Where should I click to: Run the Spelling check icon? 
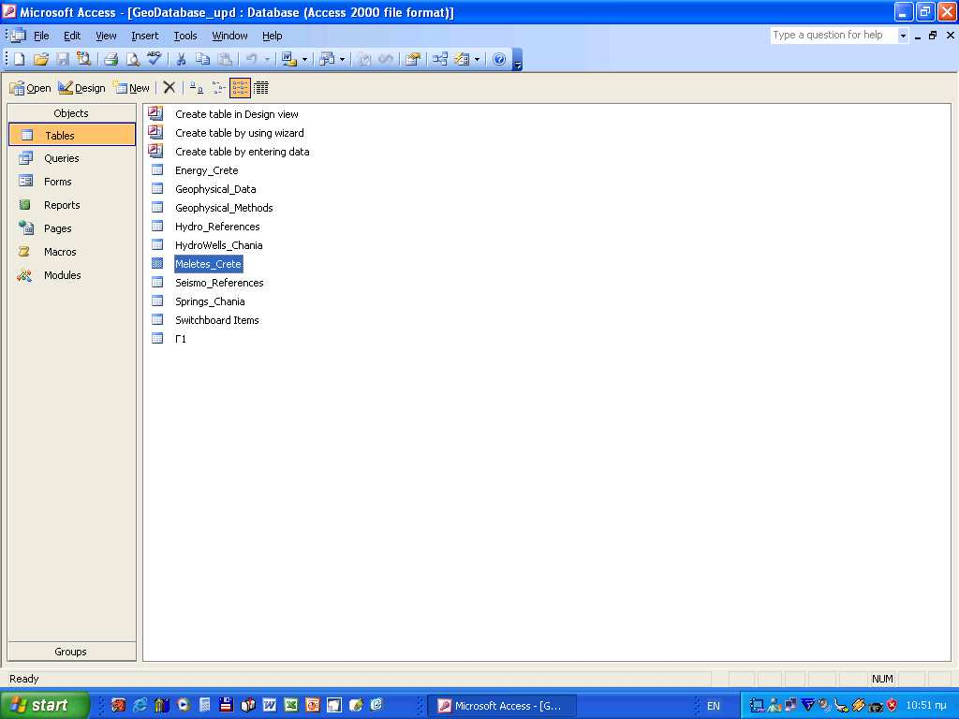[155, 59]
